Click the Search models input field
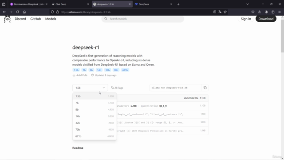Viewport: 284px width, 160px height. (x=143, y=19)
